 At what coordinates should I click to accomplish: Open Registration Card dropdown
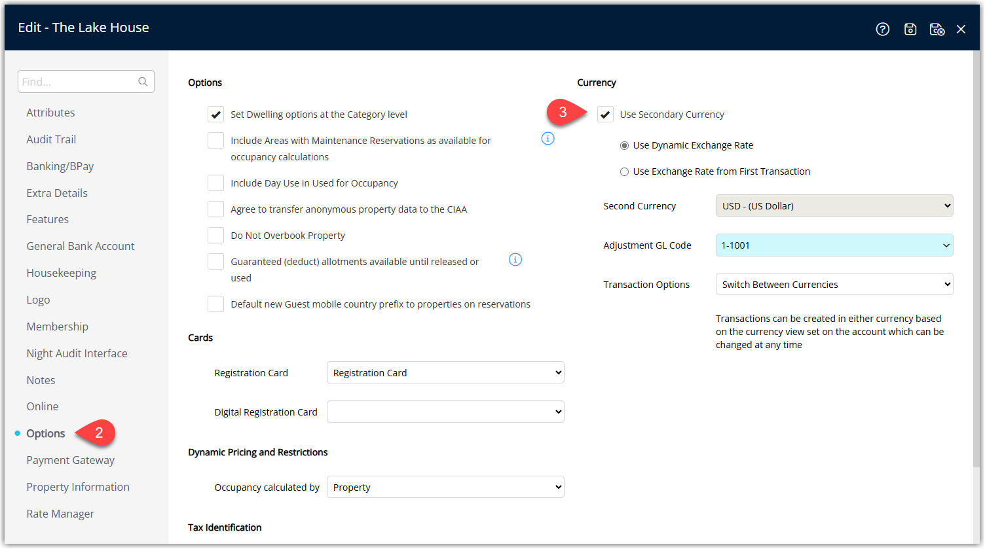point(445,372)
